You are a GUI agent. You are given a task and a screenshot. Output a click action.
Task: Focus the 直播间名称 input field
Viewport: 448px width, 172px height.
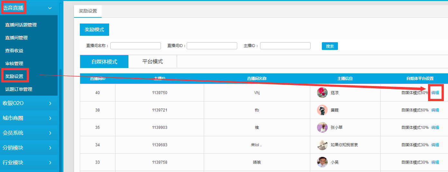(x=135, y=46)
